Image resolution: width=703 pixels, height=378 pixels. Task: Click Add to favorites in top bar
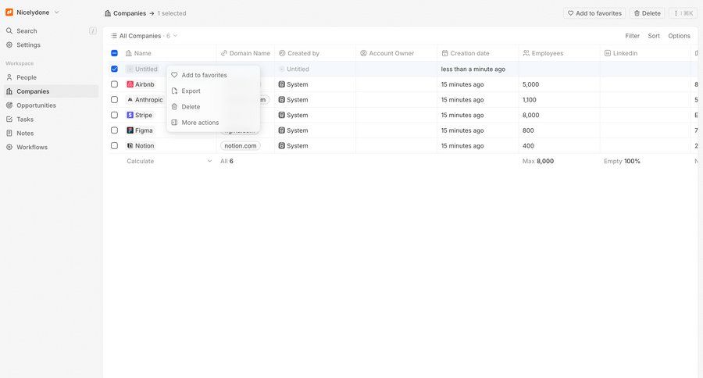594,13
